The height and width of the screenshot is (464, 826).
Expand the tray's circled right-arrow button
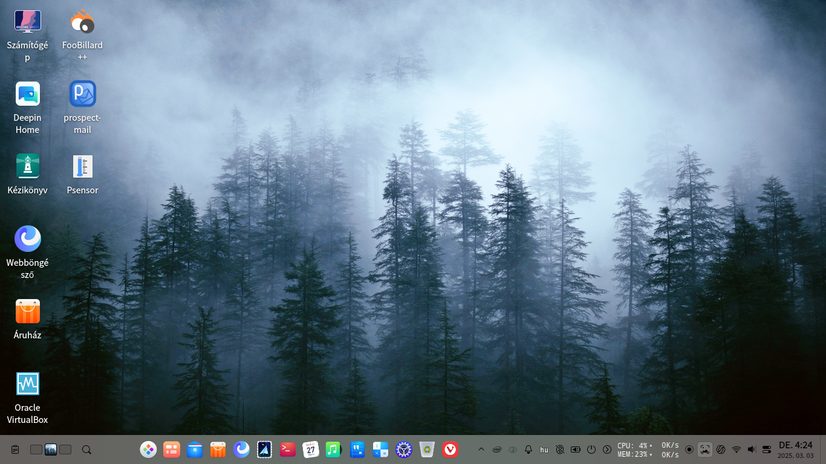(607, 449)
